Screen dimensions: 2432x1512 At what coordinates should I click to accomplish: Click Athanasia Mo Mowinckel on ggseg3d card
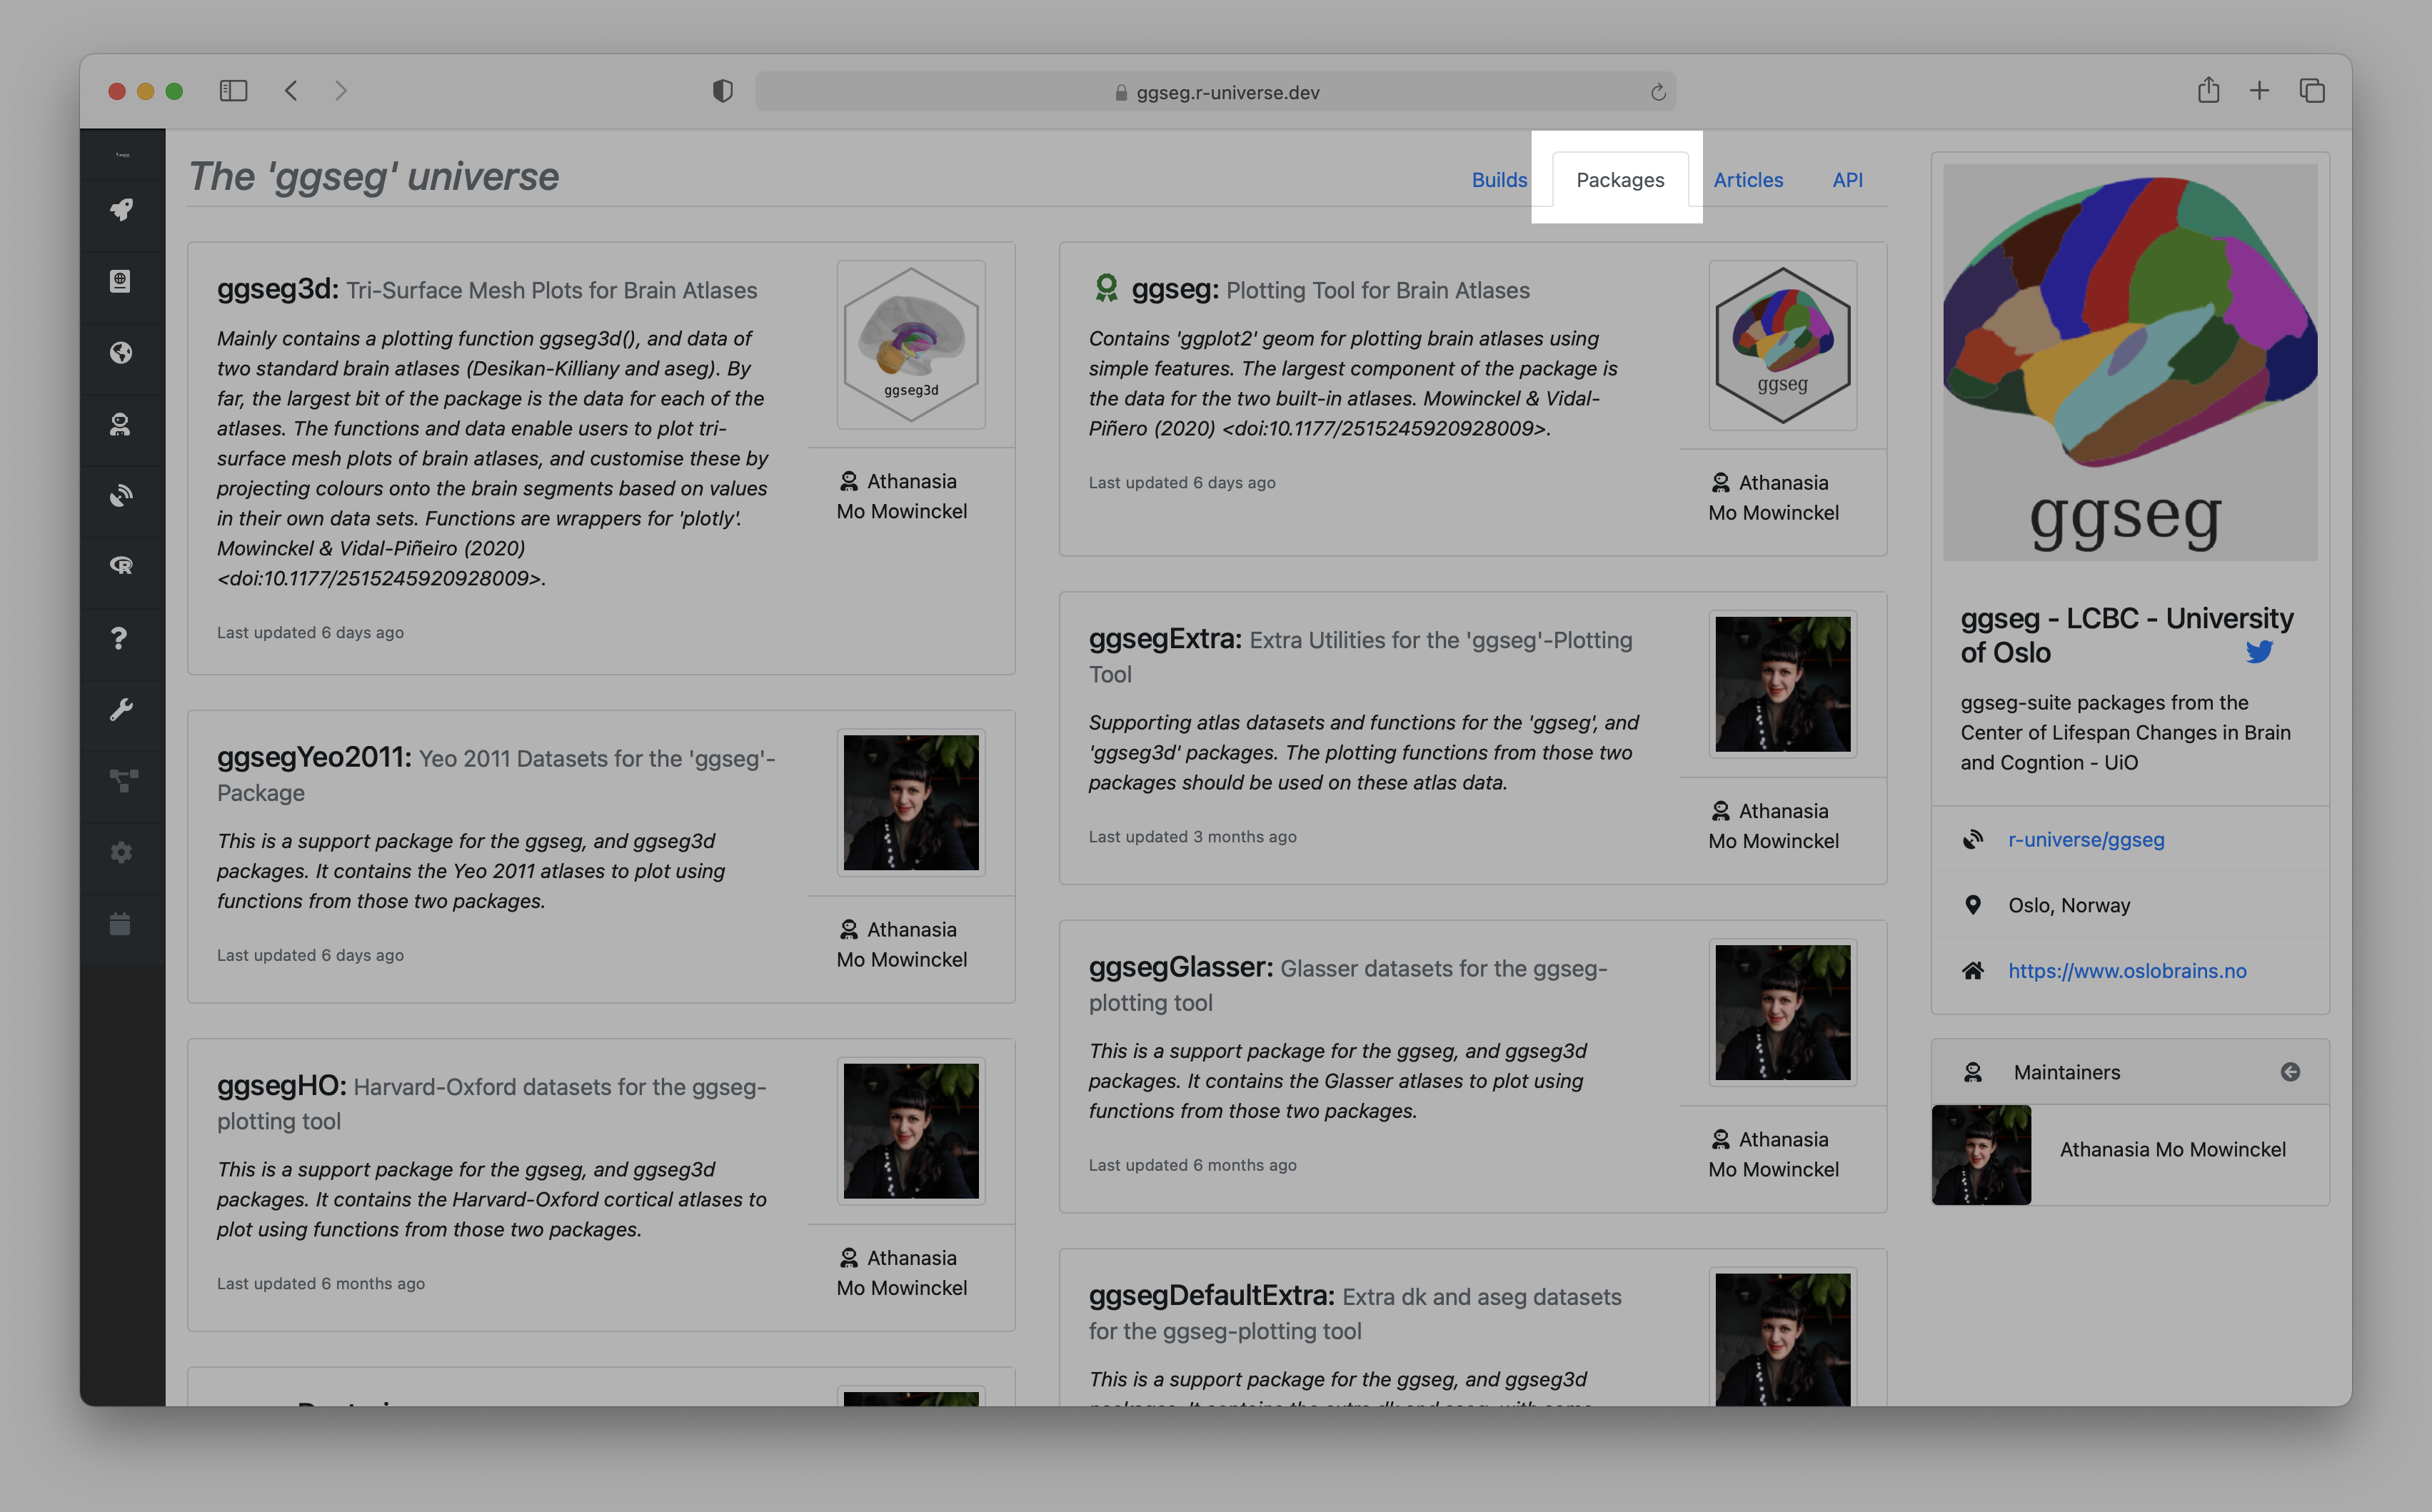[902, 496]
